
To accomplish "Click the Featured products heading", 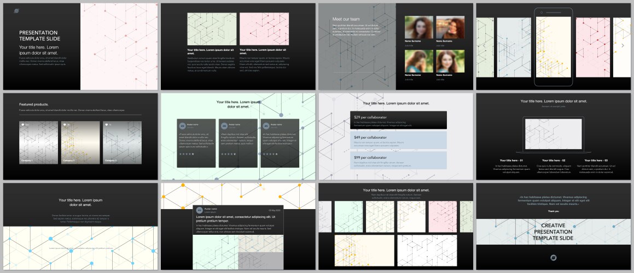I will [x=34, y=104].
